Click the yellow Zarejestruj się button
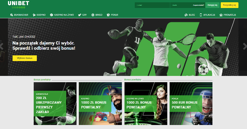The image size is (247, 129). click(230, 5)
